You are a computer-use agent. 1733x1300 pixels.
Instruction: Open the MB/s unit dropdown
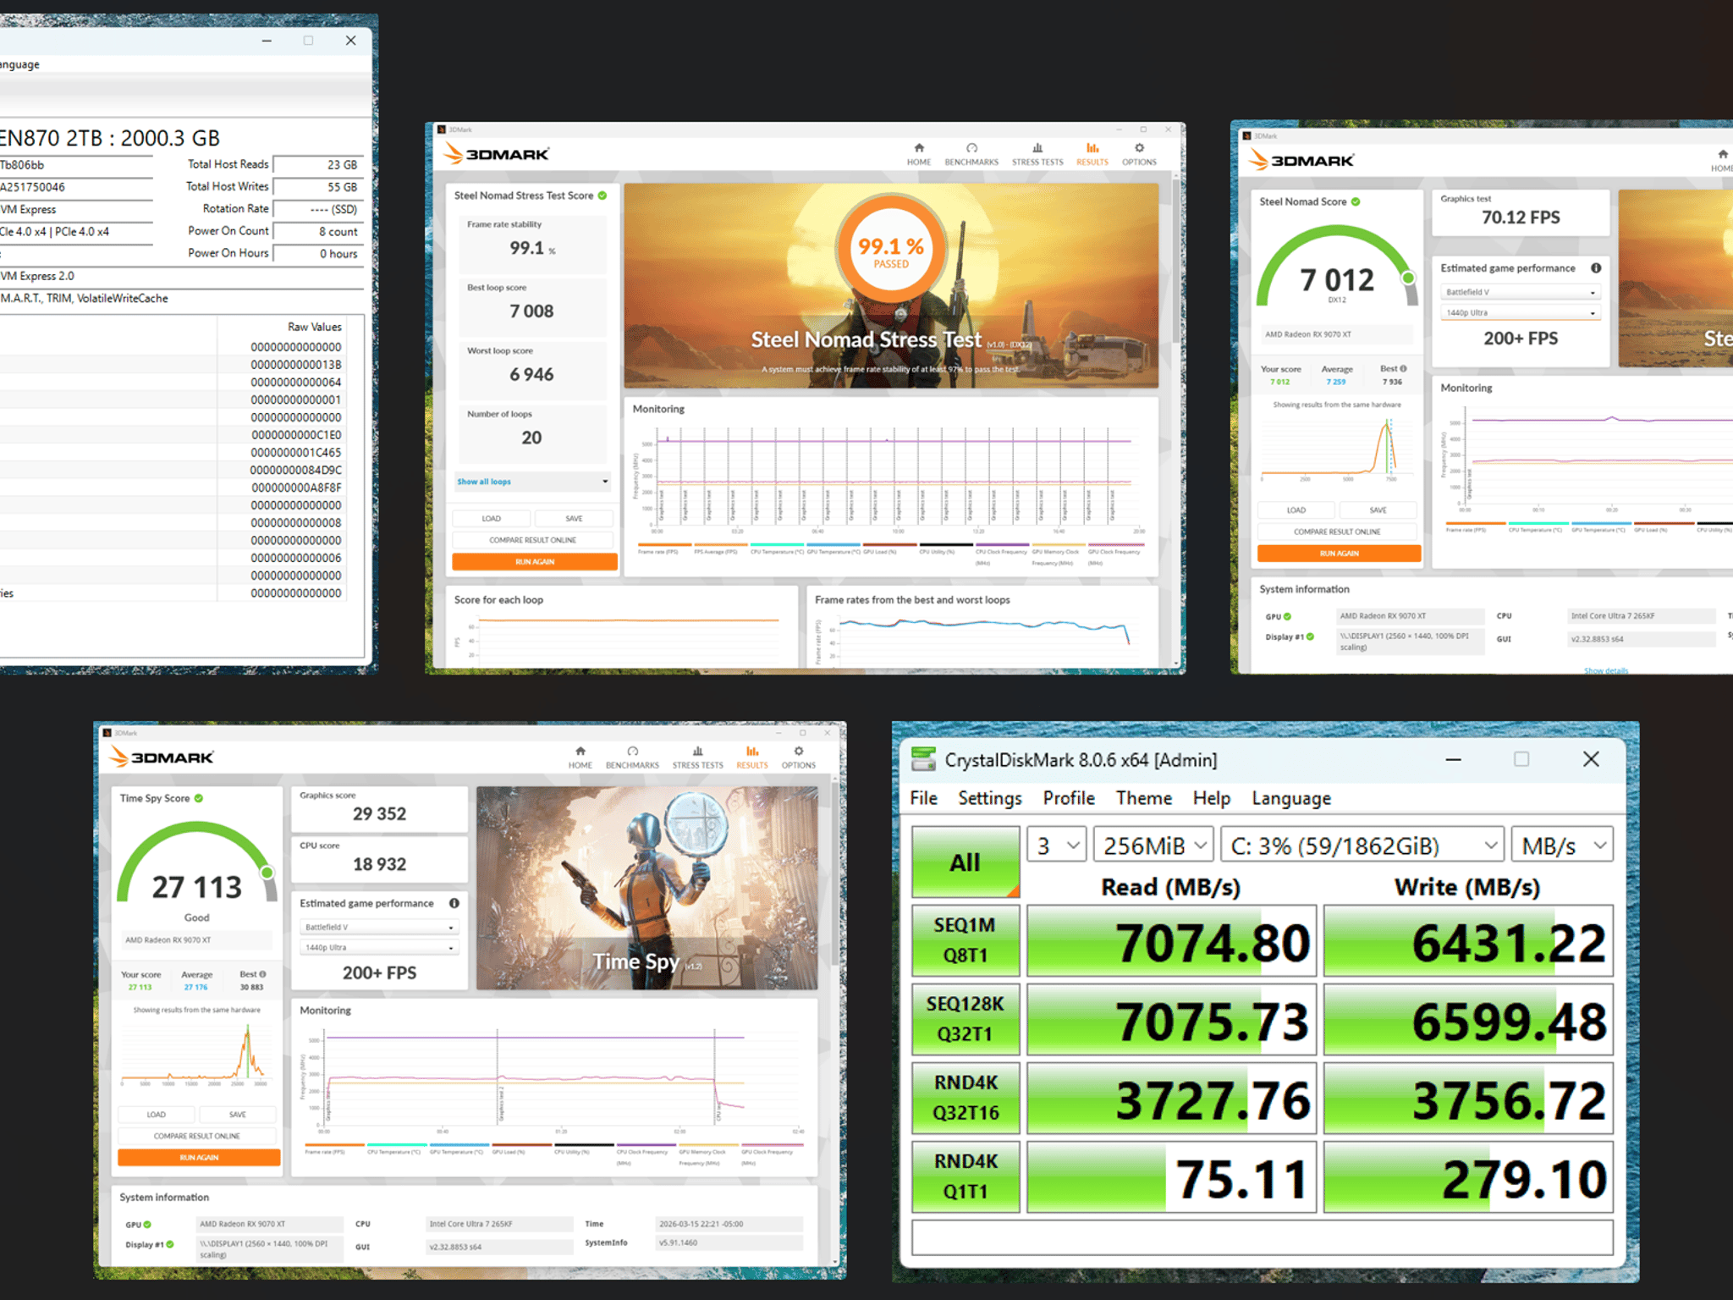[x=1562, y=846]
